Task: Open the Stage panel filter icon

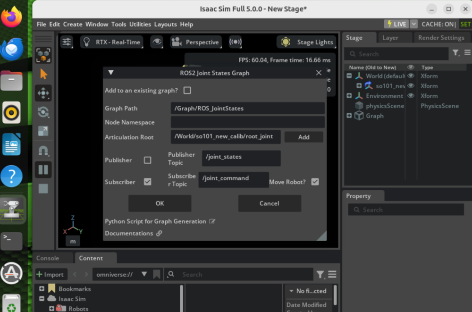Action: tap(456, 53)
